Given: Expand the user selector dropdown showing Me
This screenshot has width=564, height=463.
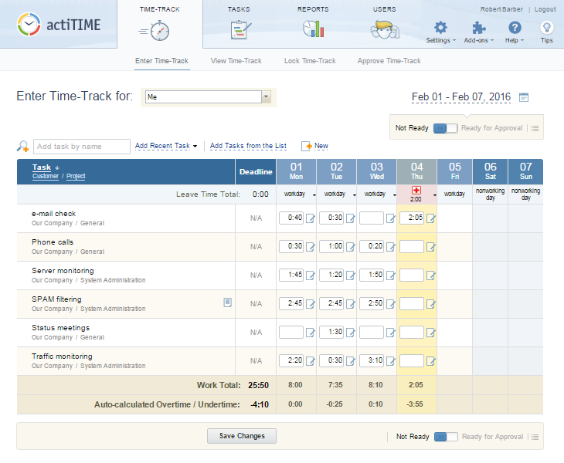Looking at the screenshot, I should click(x=266, y=97).
